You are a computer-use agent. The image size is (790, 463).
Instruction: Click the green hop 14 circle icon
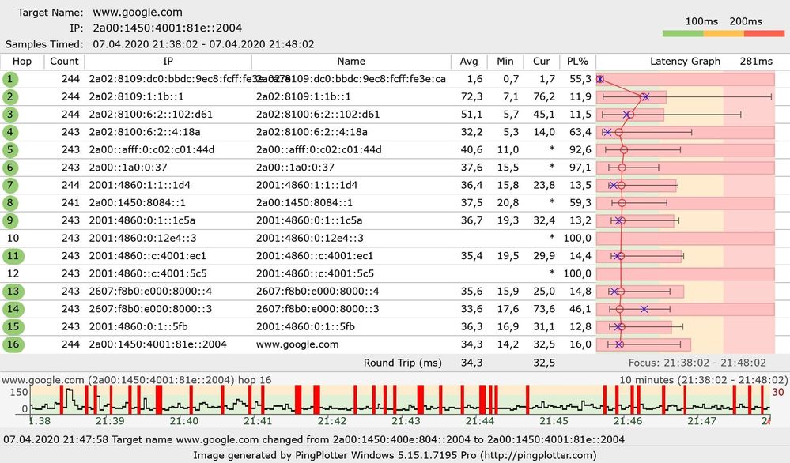tap(13, 309)
